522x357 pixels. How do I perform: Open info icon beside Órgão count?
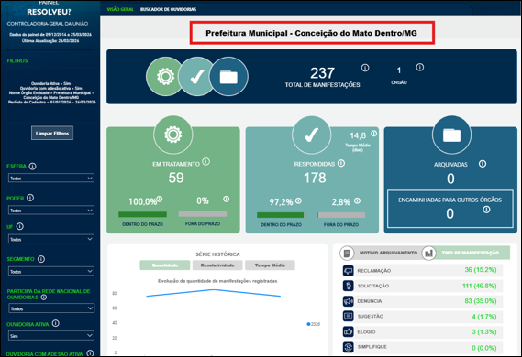click(420, 68)
